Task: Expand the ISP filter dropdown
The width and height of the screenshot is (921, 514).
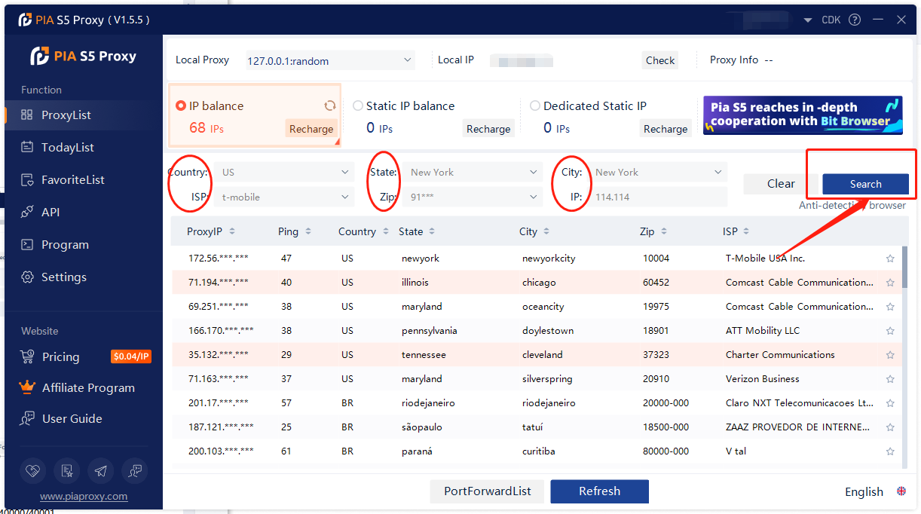Action: tap(284, 197)
